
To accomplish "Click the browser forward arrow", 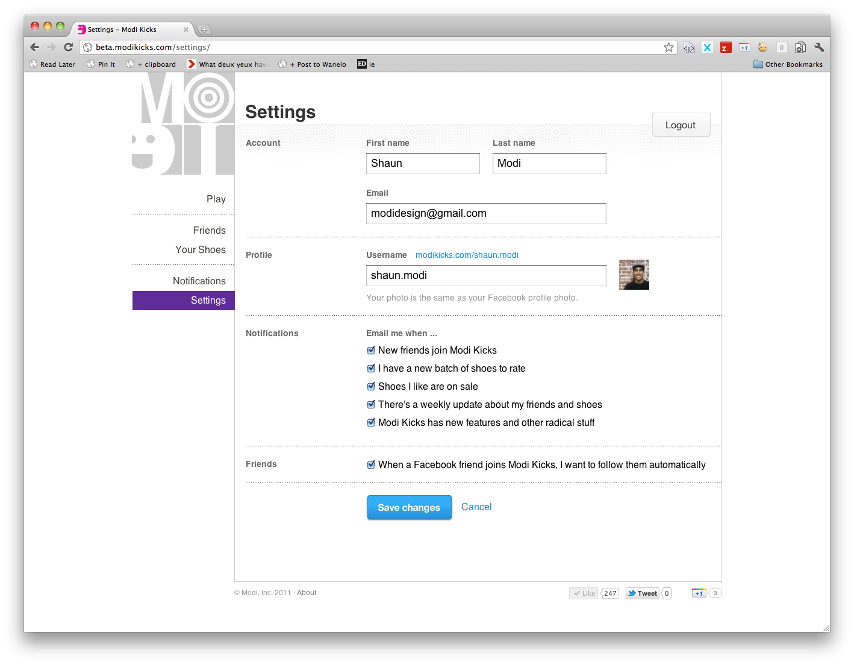I will click(51, 47).
